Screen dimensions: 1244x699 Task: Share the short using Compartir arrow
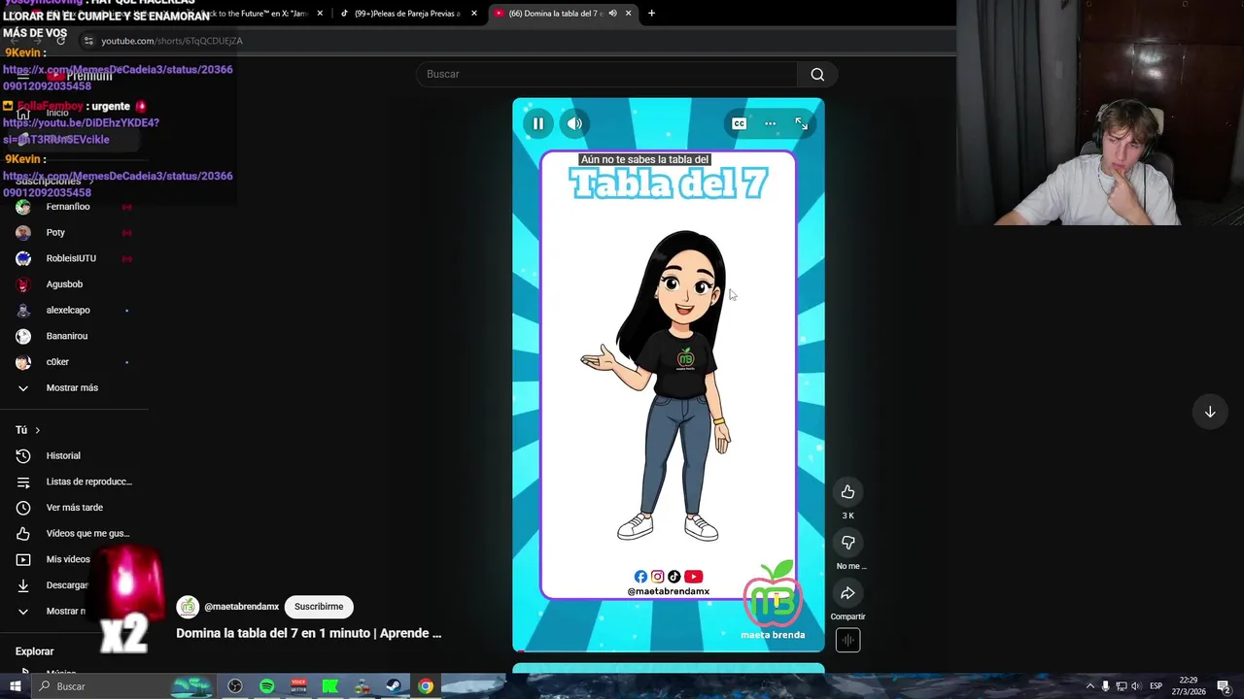847,593
